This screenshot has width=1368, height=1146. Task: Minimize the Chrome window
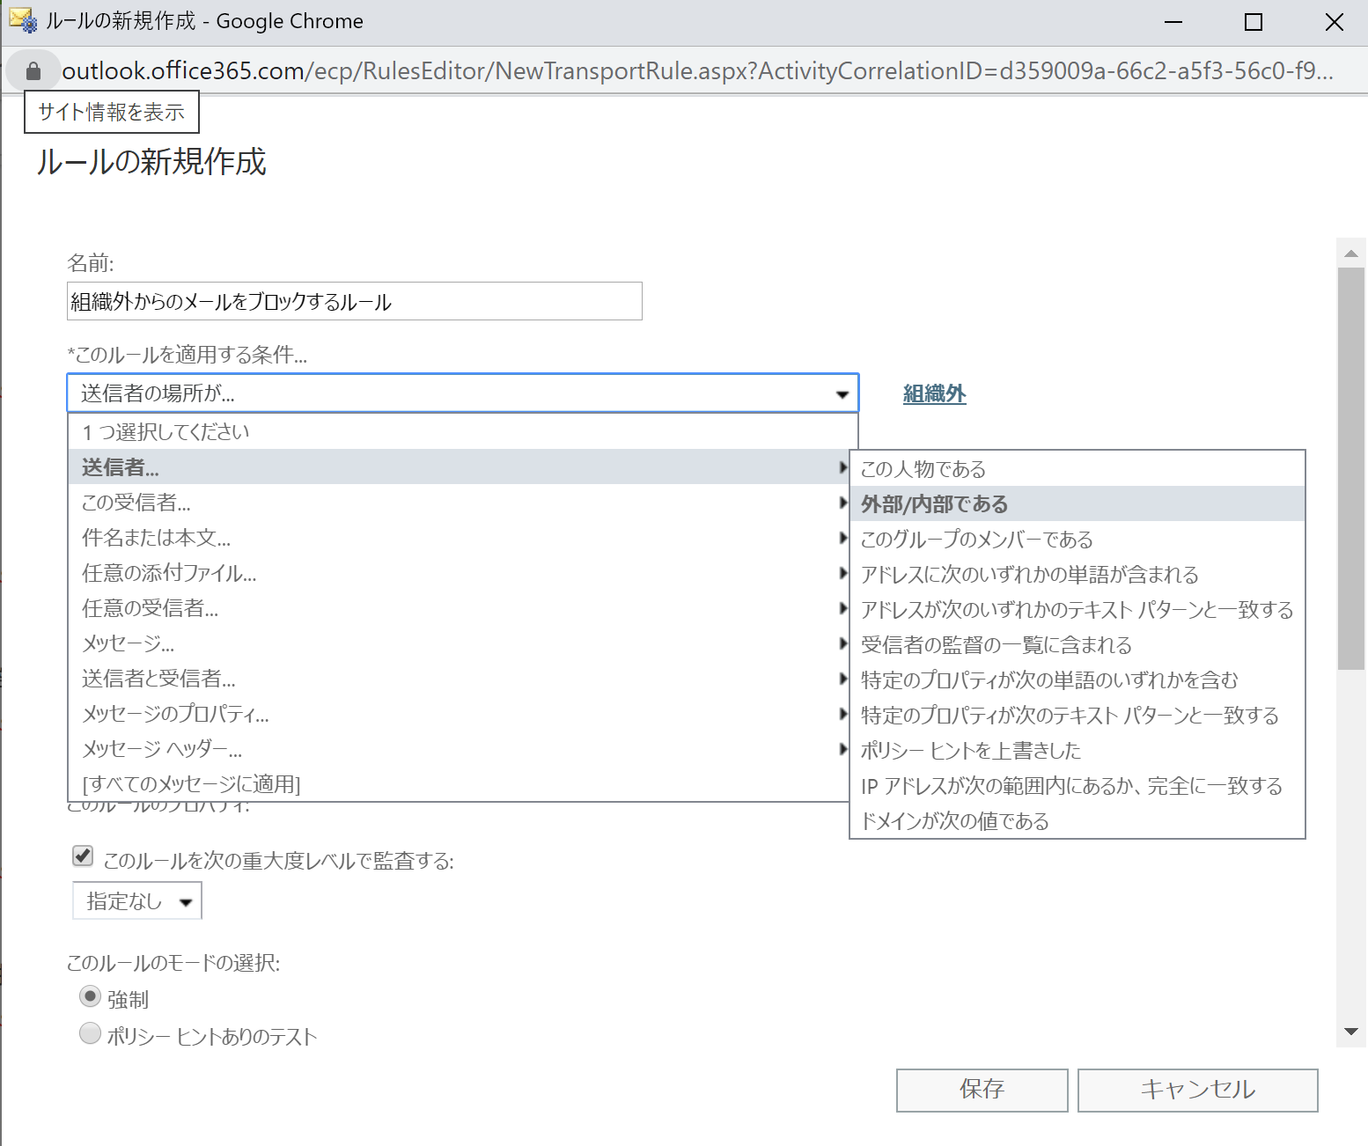pyautogui.click(x=1173, y=22)
